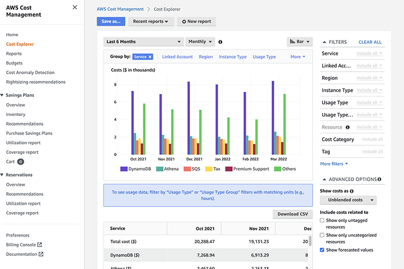Collapse the Filters section
Viewport: 404px width, 269px height.
point(325,42)
